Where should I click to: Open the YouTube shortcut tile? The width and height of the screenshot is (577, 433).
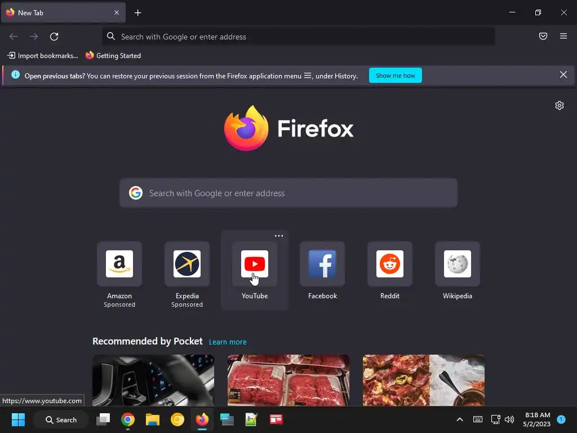click(x=255, y=264)
